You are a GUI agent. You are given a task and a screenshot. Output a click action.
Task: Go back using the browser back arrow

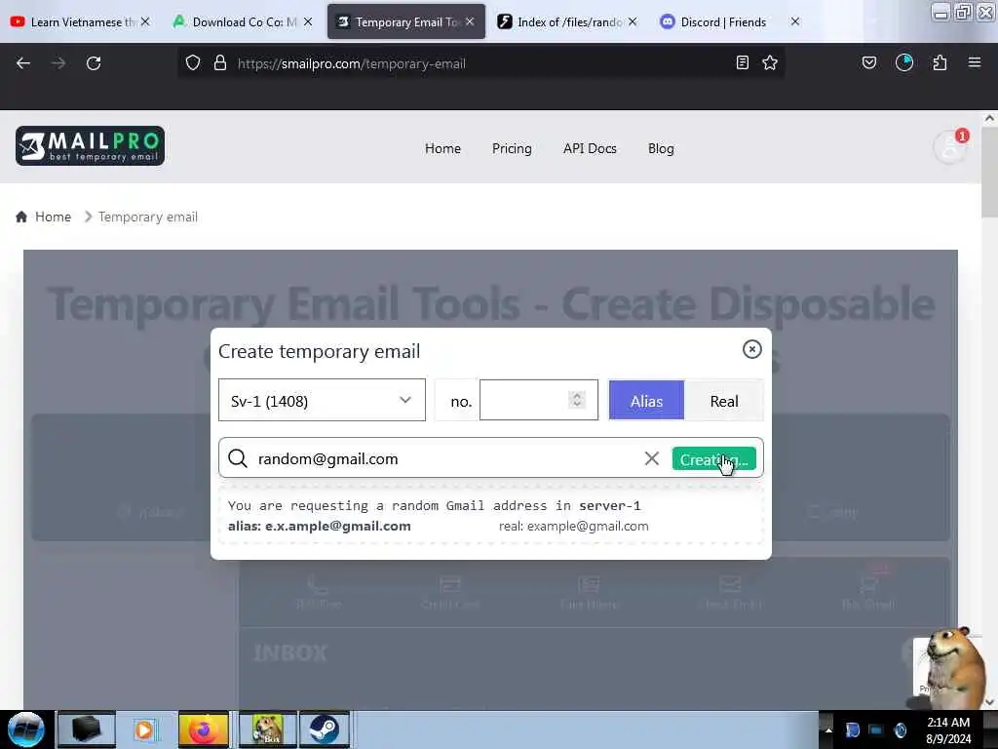pyautogui.click(x=23, y=63)
